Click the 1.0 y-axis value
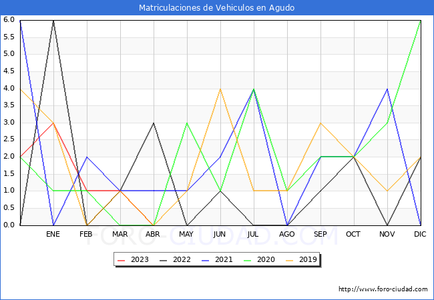 [x=9, y=191]
